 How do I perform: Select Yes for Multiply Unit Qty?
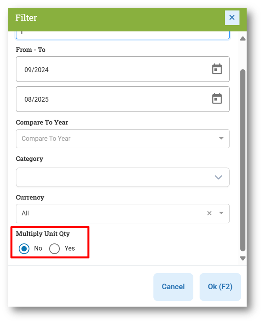(x=54, y=249)
